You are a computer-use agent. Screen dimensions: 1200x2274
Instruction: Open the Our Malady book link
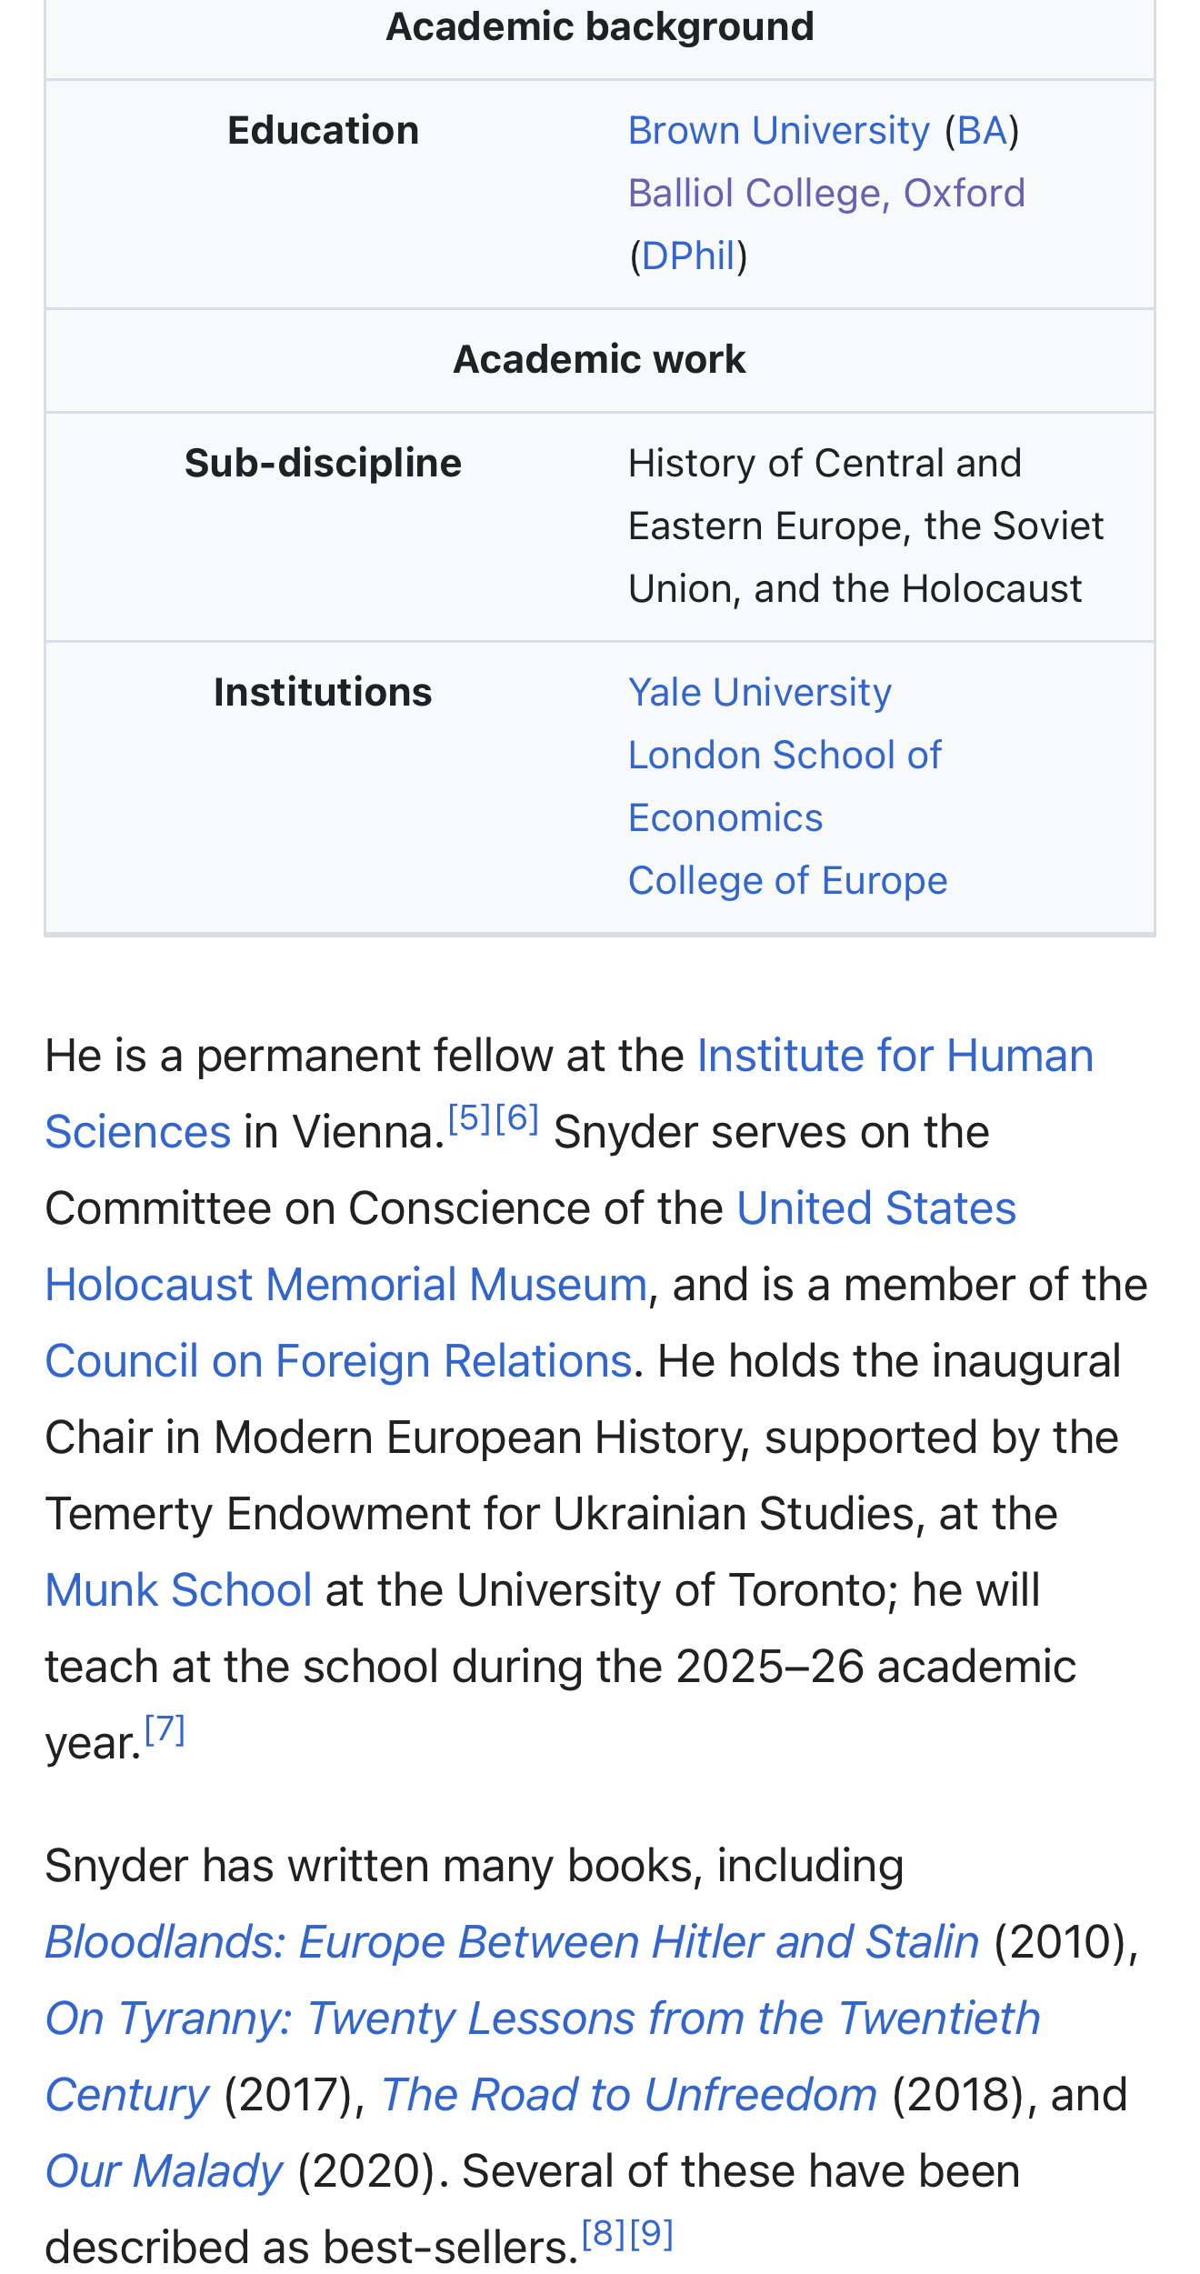(165, 2172)
